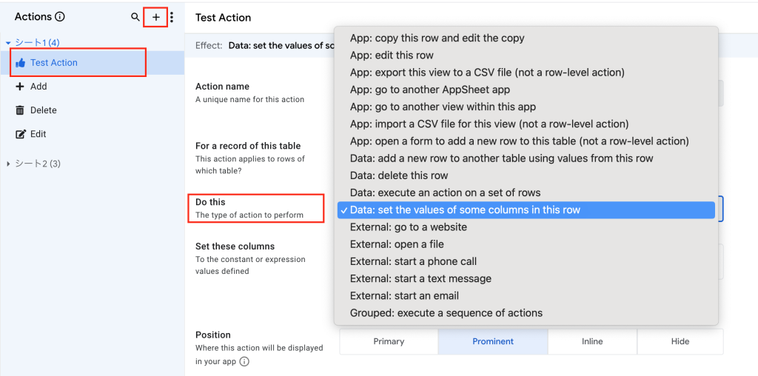The height and width of the screenshot is (376, 758).
Task: Select 'Grouped: execute a sequence of actions'
Action: 446,313
